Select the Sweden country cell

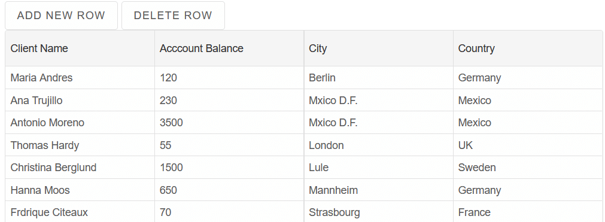(527, 168)
